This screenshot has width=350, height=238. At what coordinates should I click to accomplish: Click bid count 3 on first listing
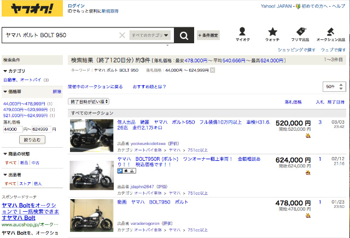coord(320,122)
